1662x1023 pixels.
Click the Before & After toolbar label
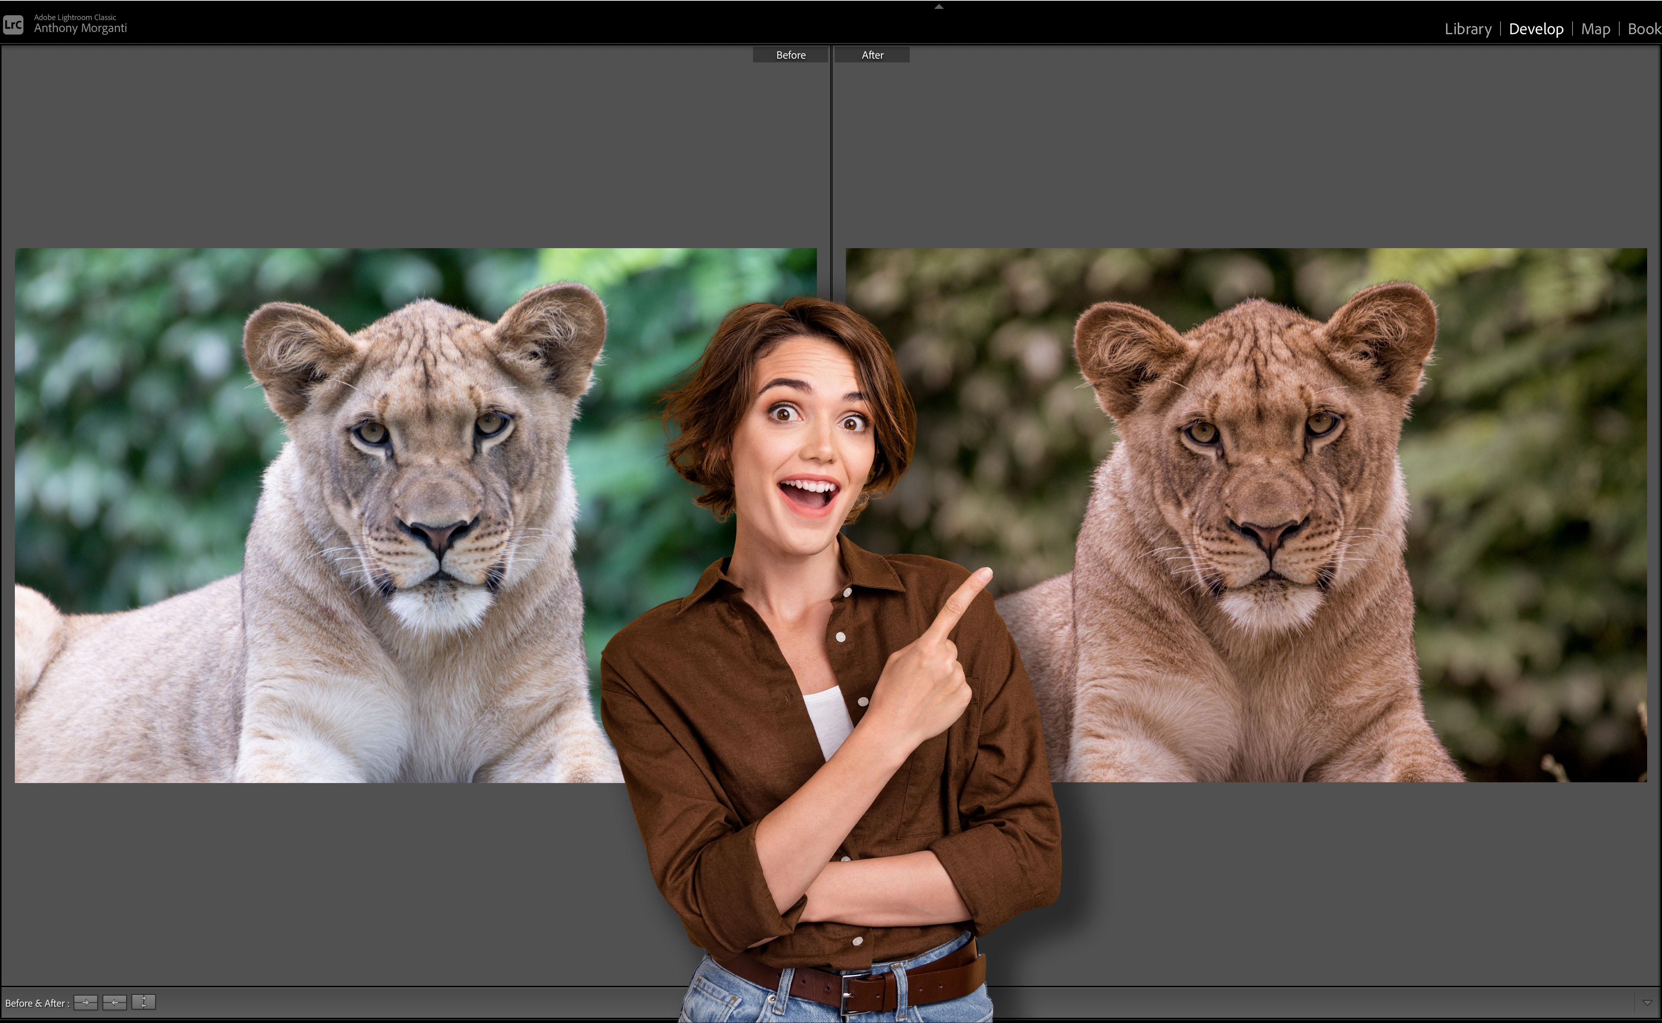36,1003
